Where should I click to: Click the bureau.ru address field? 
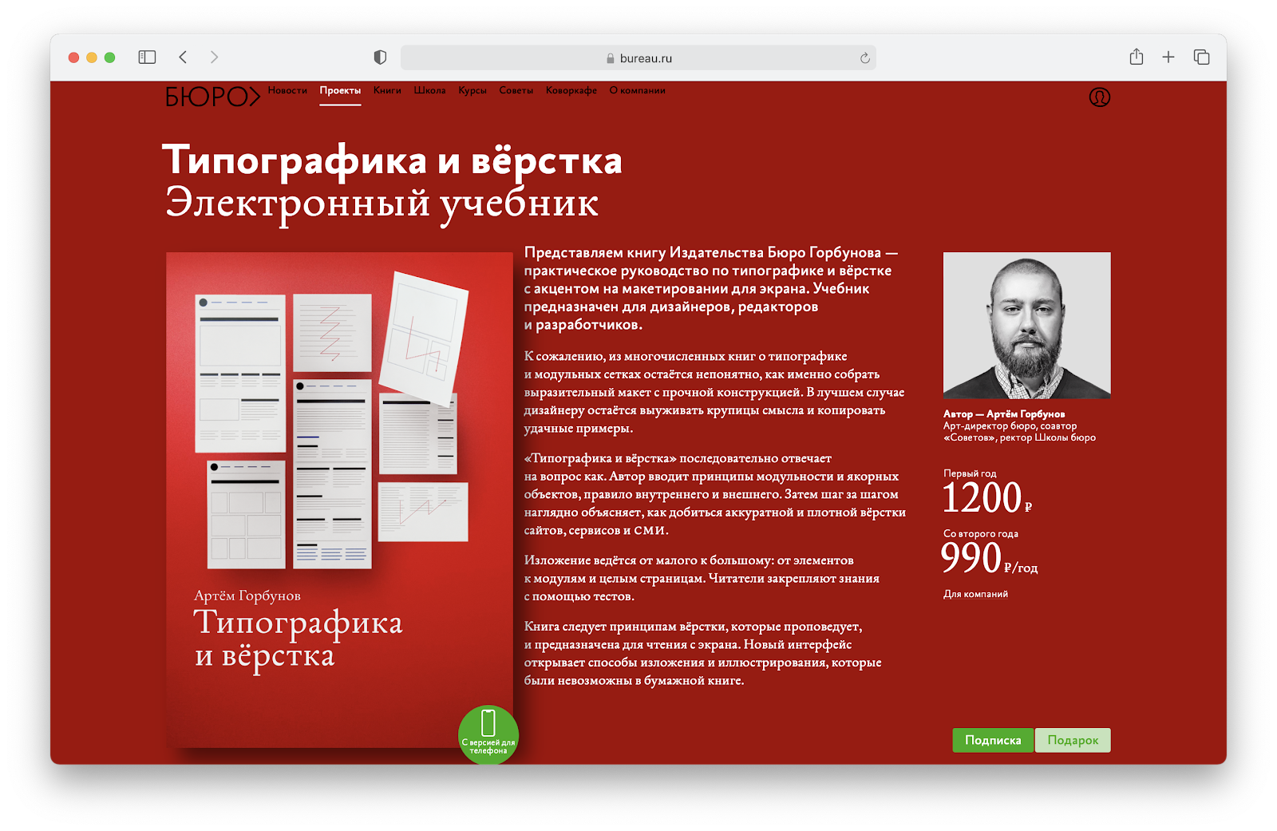click(638, 57)
